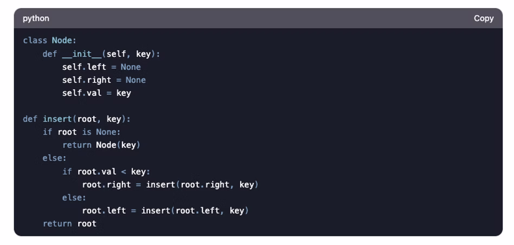Click the final 'return root' line
The height and width of the screenshot is (245, 514).
(x=69, y=223)
